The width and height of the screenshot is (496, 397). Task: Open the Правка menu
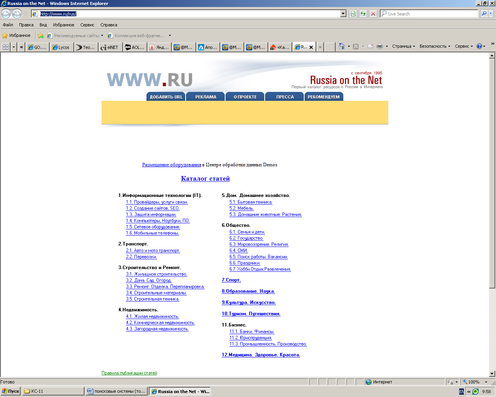pyautogui.click(x=26, y=25)
